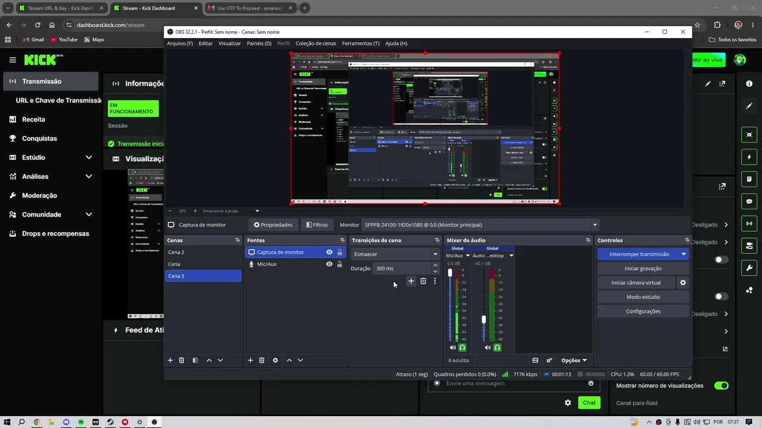Mute the desktop audio speaker icon
The width and height of the screenshot is (762, 428).
point(488,348)
